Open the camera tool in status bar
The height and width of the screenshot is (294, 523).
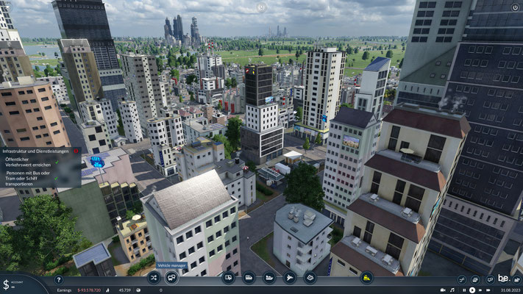point(443,290)
